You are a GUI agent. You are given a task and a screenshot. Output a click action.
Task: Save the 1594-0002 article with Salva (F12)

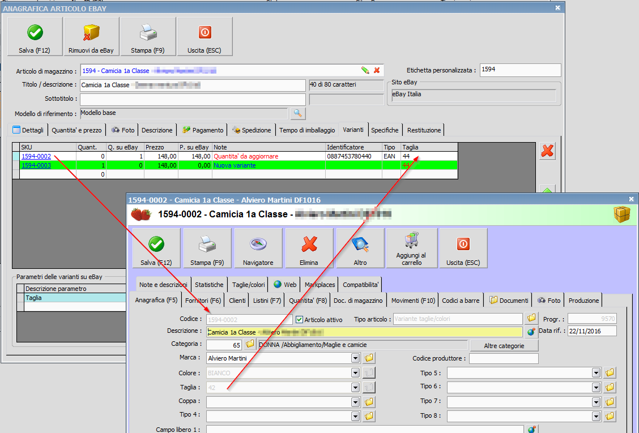[x=156, y=248]
